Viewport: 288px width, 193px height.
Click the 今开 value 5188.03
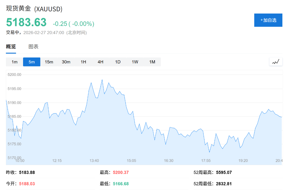(27, 184)
